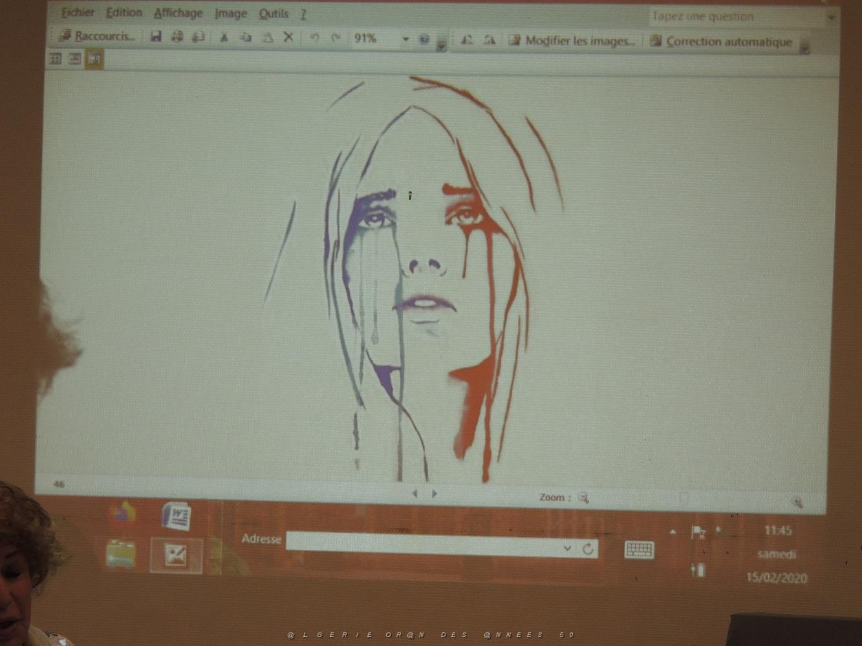Viewport: 862px width, 646px height.
Task: Adjust the Zoom slider in status bar
Action: pyautogui.click(x=684, y=498)
